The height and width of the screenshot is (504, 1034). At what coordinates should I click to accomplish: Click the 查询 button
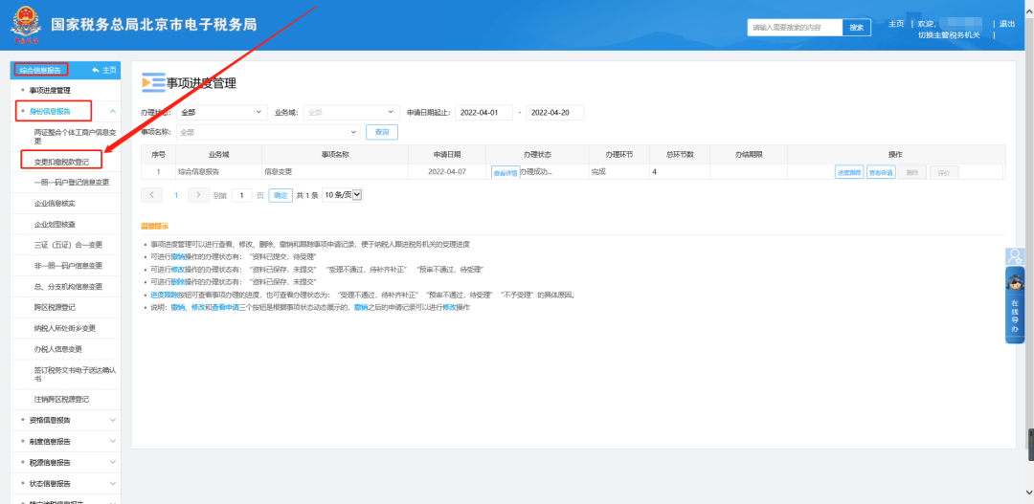[x=382, y=132]
